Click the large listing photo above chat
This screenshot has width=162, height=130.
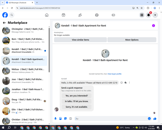(105, 54)
